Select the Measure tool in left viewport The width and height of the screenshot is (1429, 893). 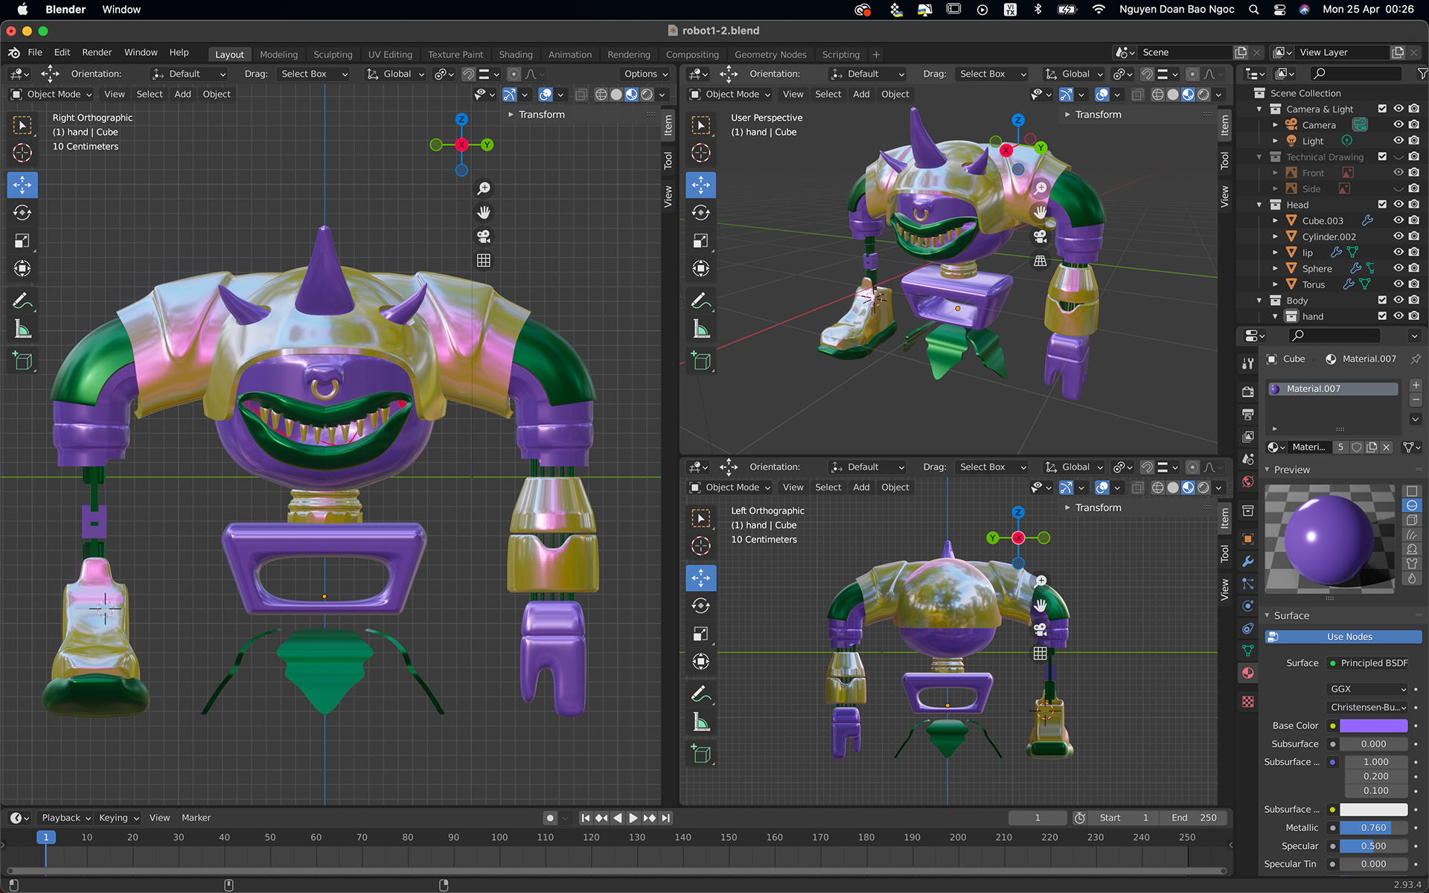coord(22,330)
